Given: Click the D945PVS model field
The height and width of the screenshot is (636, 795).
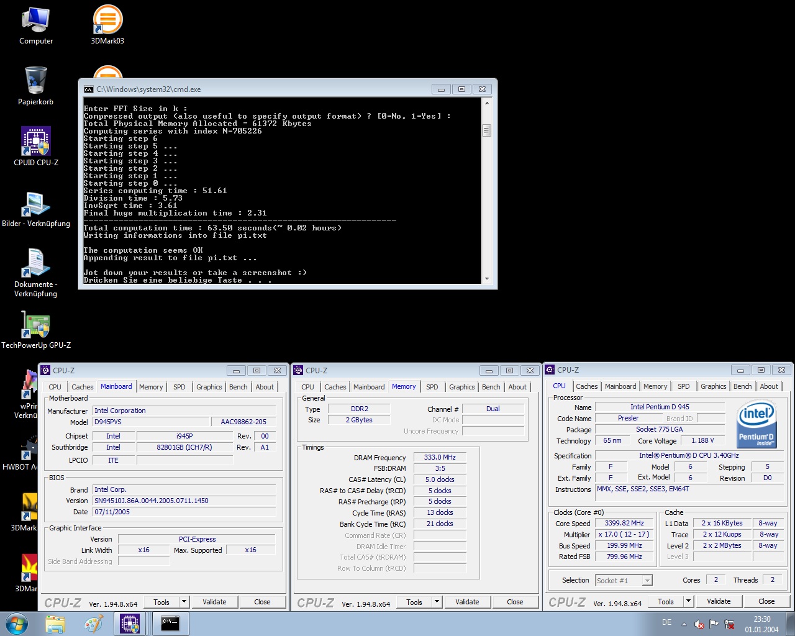Looking at the screenshot, I should [x=151, y=422].
